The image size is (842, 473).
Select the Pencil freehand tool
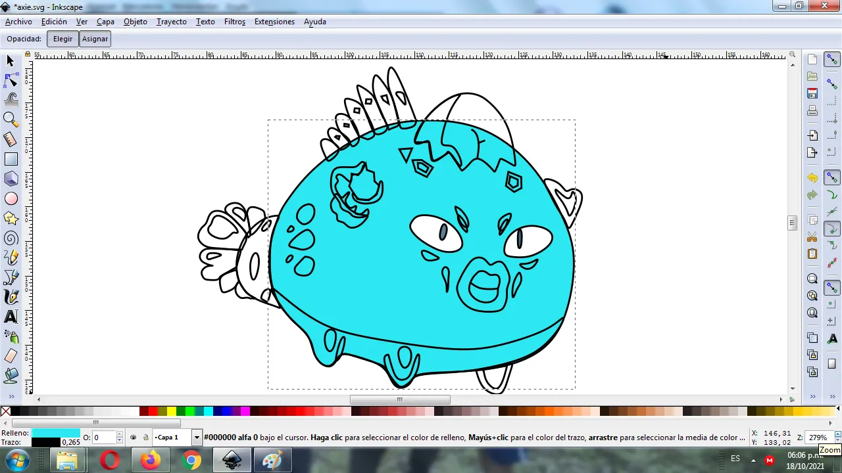click(x=11, y=258)
